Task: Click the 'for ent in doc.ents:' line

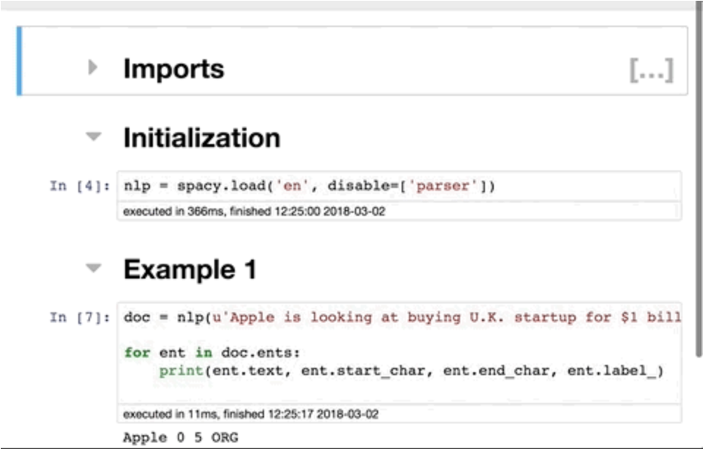Action: [x=211, y=352]
